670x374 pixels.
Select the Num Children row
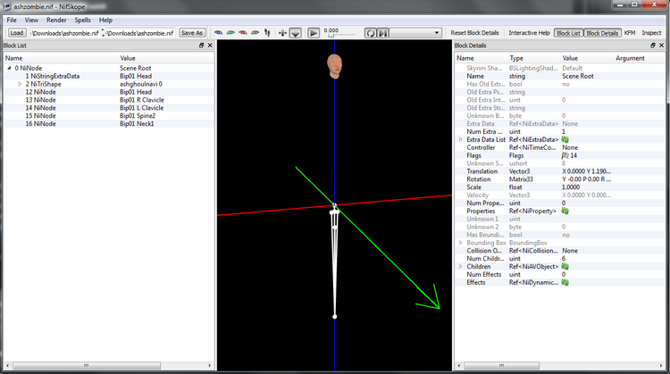pyautogui.click(x=559, y=258)
